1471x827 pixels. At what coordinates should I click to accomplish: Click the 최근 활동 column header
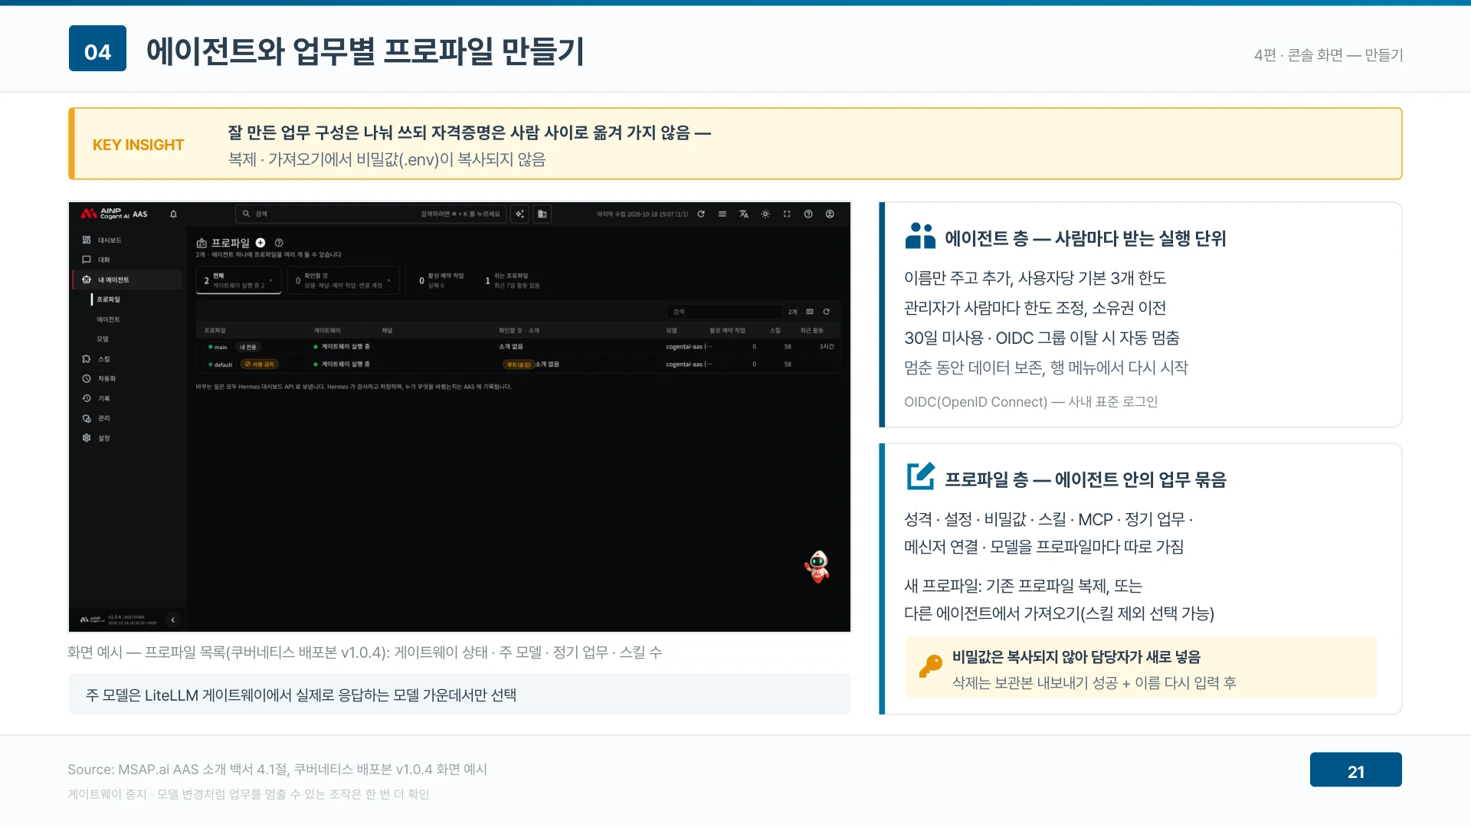(x=812, y=331)
